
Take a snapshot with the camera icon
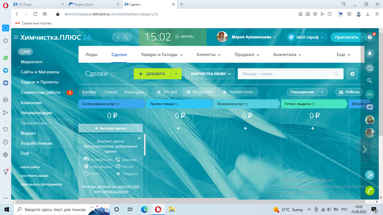click(308, 14)
